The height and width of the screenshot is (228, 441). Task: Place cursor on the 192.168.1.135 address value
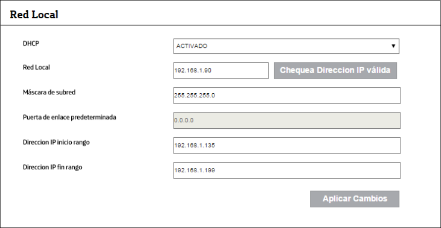tap(196, 146)
